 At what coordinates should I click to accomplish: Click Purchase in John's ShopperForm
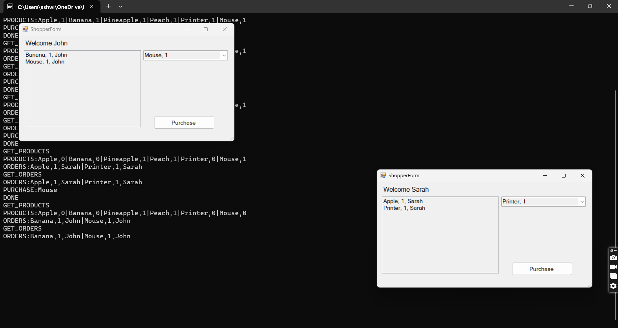click(184, 123)
